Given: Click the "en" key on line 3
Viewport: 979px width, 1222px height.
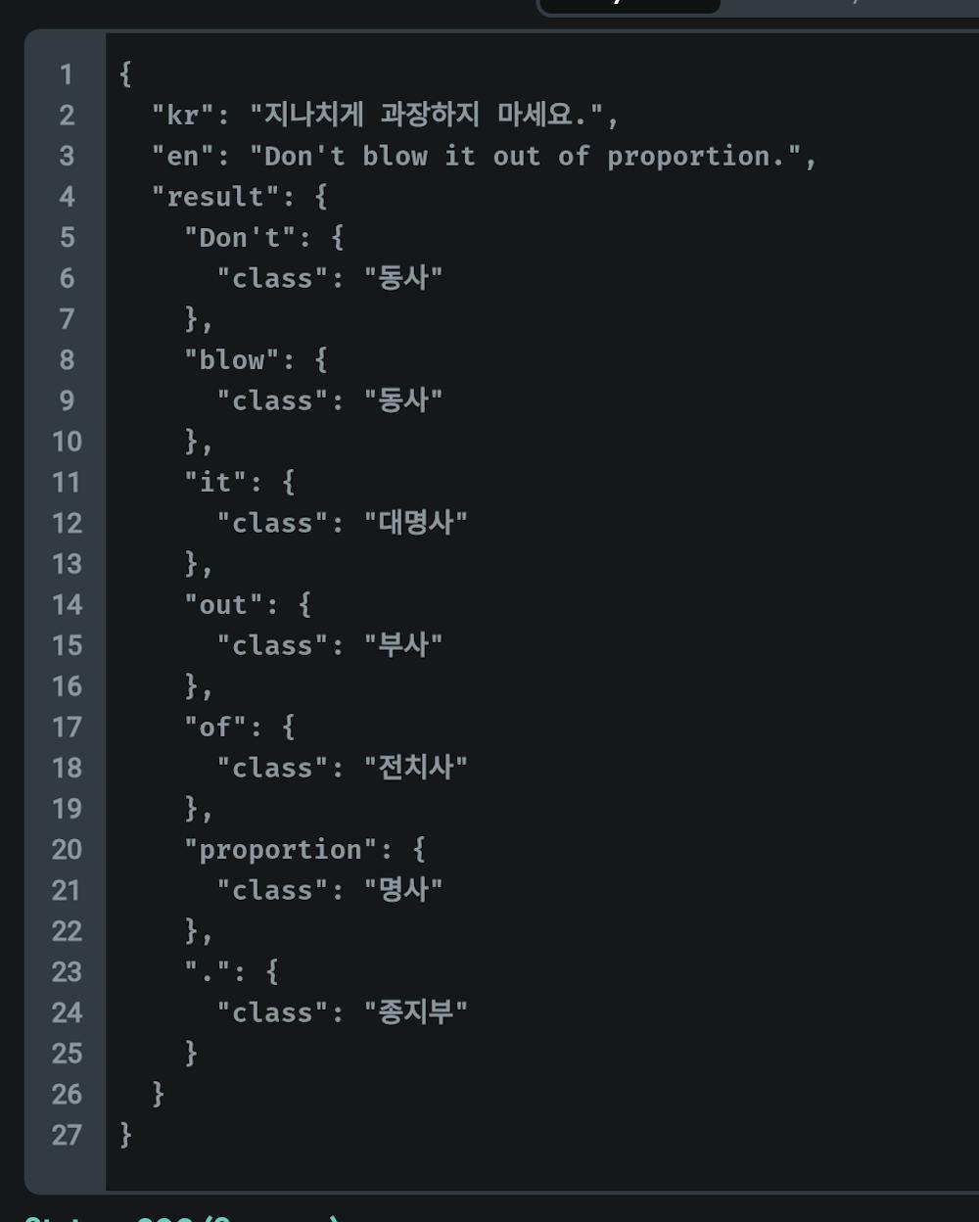Looking at the screenshot, I should tap(183, 156).
